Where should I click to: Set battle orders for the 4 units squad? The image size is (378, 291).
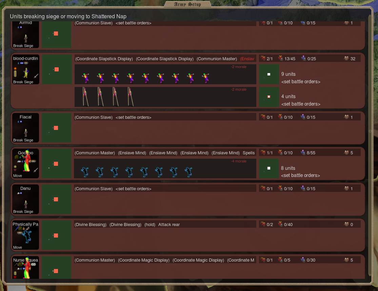[x=301, y=104]
